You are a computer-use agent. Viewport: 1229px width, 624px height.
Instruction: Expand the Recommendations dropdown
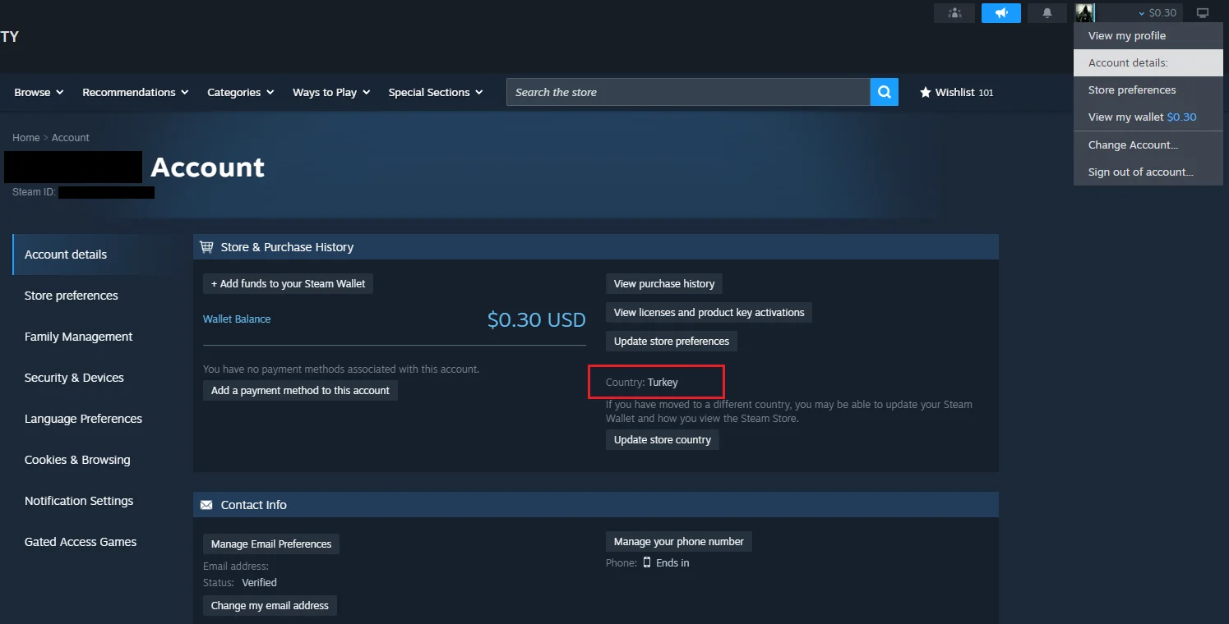(x=135, y=93)
